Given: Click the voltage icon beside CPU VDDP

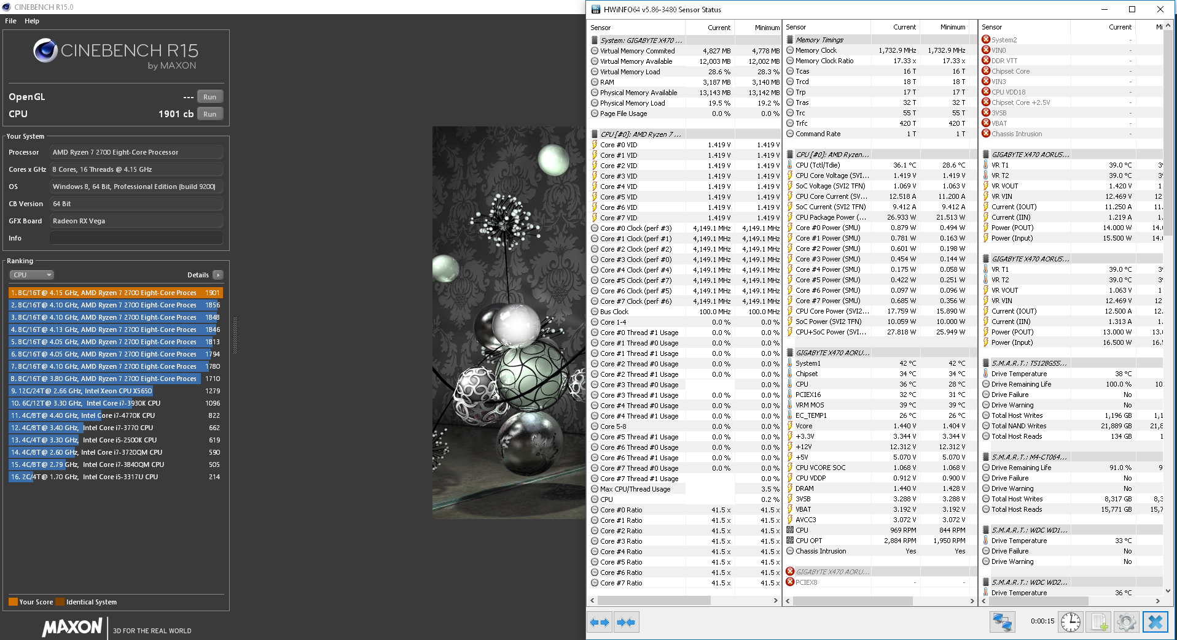Looking at the screenshot, I should [x=790, y=478].
